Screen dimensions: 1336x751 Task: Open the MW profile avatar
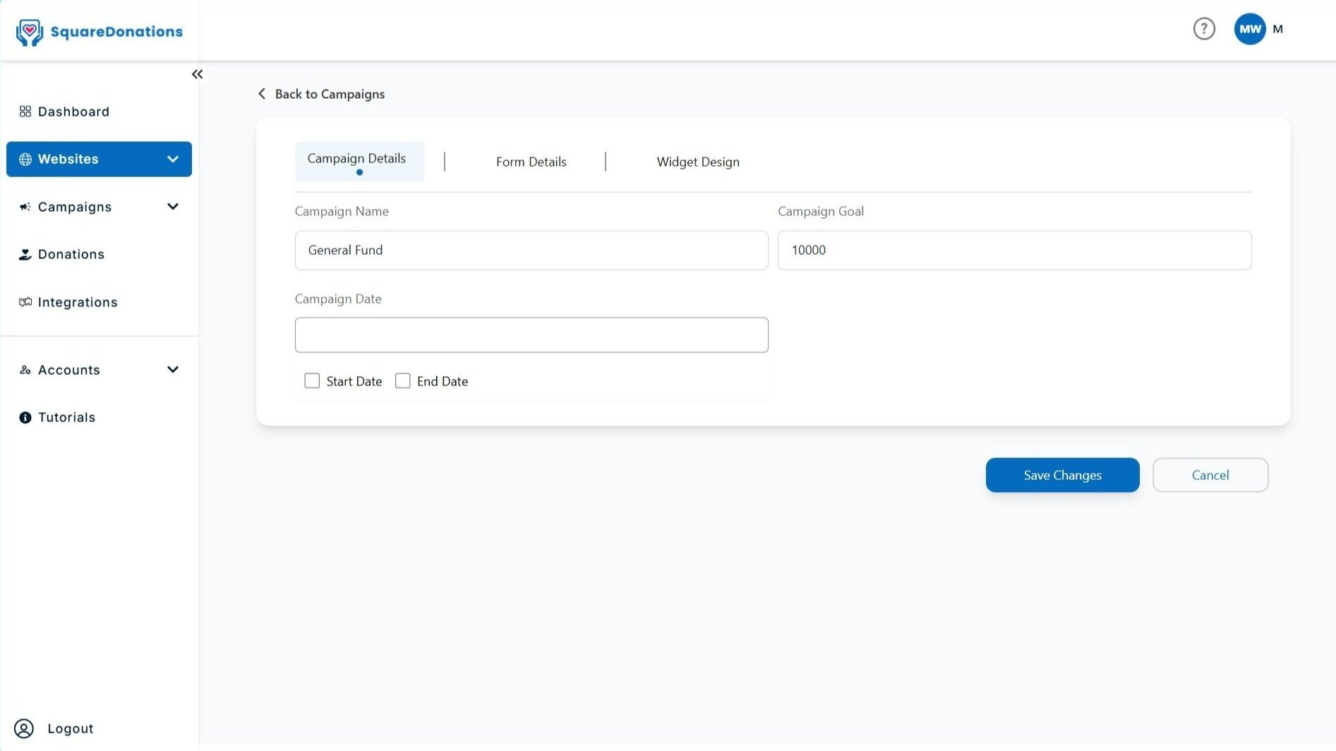[x=1250, y=29]
